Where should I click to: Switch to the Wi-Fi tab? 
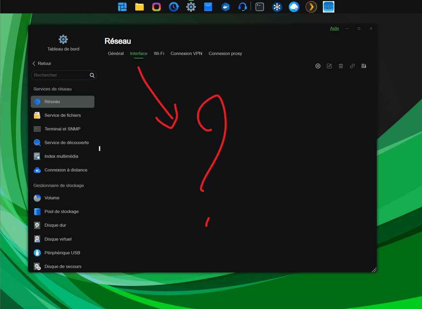(x=159, y=54)
